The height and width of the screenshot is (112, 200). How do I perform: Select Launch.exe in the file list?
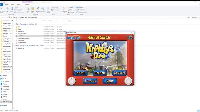tap(21, 36)
